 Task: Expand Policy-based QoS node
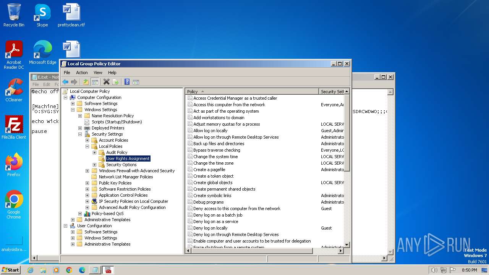click(80, 214)
